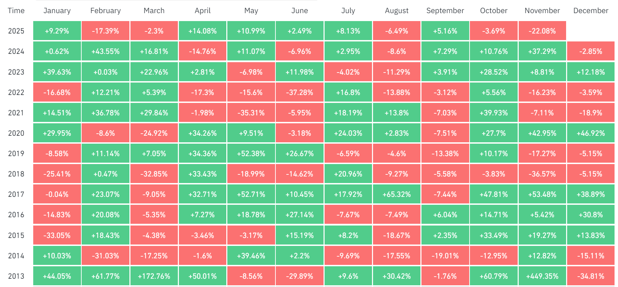The width and height of the screenshot is (618, 287).
Task: Select the November 2025 cell showing -22.08%
Action: [542, 31]
